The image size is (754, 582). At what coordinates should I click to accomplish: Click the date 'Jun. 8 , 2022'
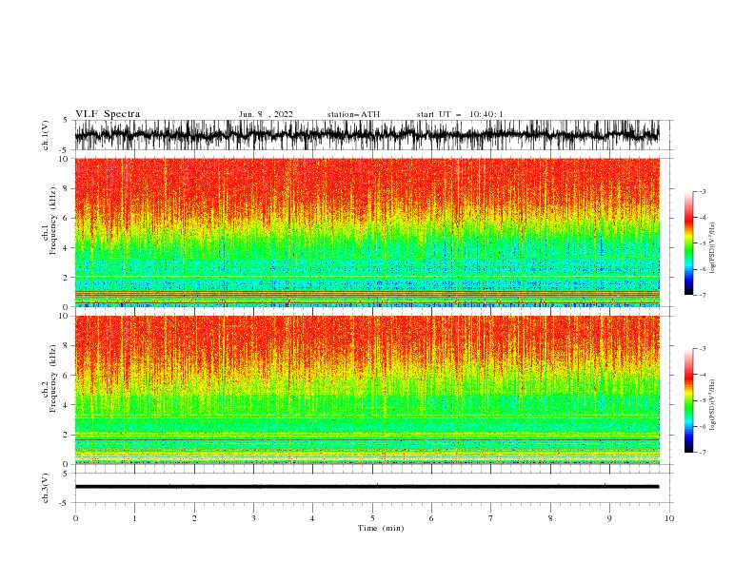click(266, 114)
